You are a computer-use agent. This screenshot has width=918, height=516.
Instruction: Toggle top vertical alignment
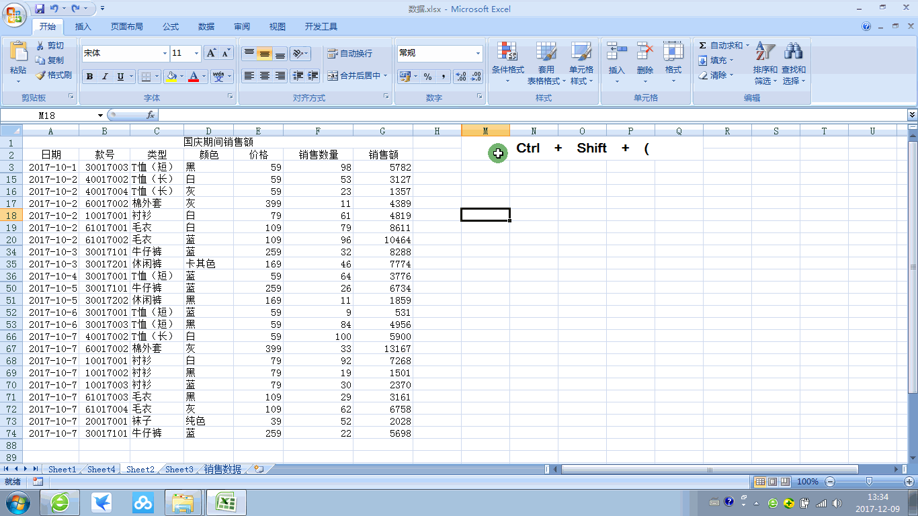tap(249, 53)
